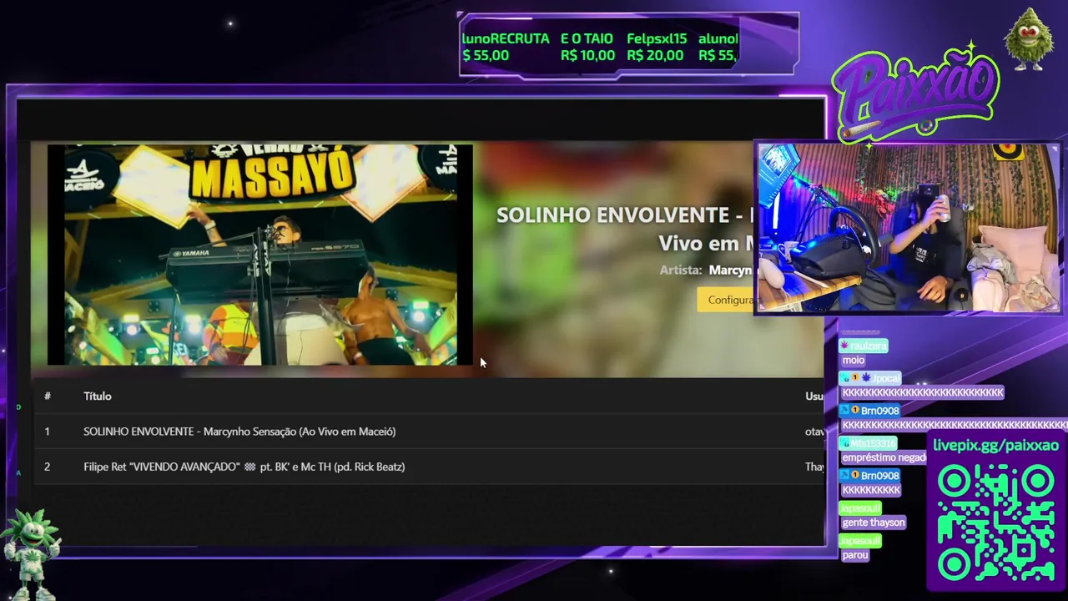The width and height of the screenshot is (1068, 601).
Task: Click the yellow Configura button
Action: 725,300
